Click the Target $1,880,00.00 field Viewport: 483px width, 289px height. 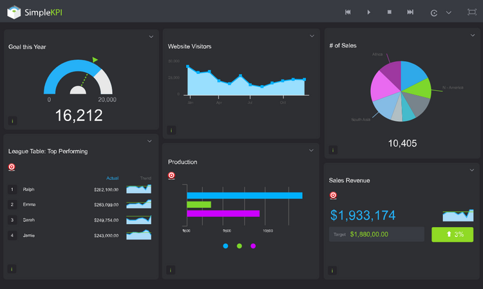pos(377,234)
